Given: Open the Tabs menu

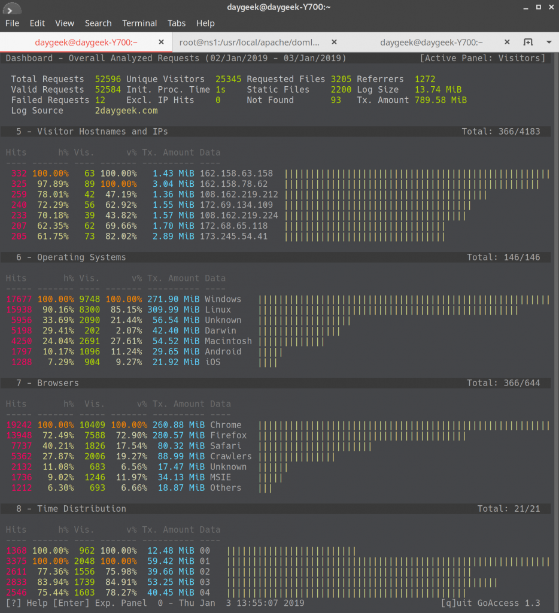Looking at the screenshot, I should pos(177,23).
